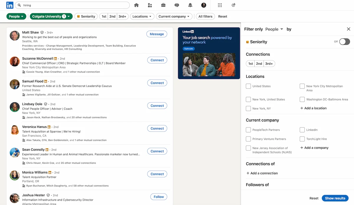Open the Messaging icon

(x=177, y=5)
